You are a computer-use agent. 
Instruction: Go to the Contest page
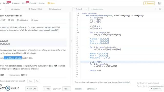[x=33, y=3]
